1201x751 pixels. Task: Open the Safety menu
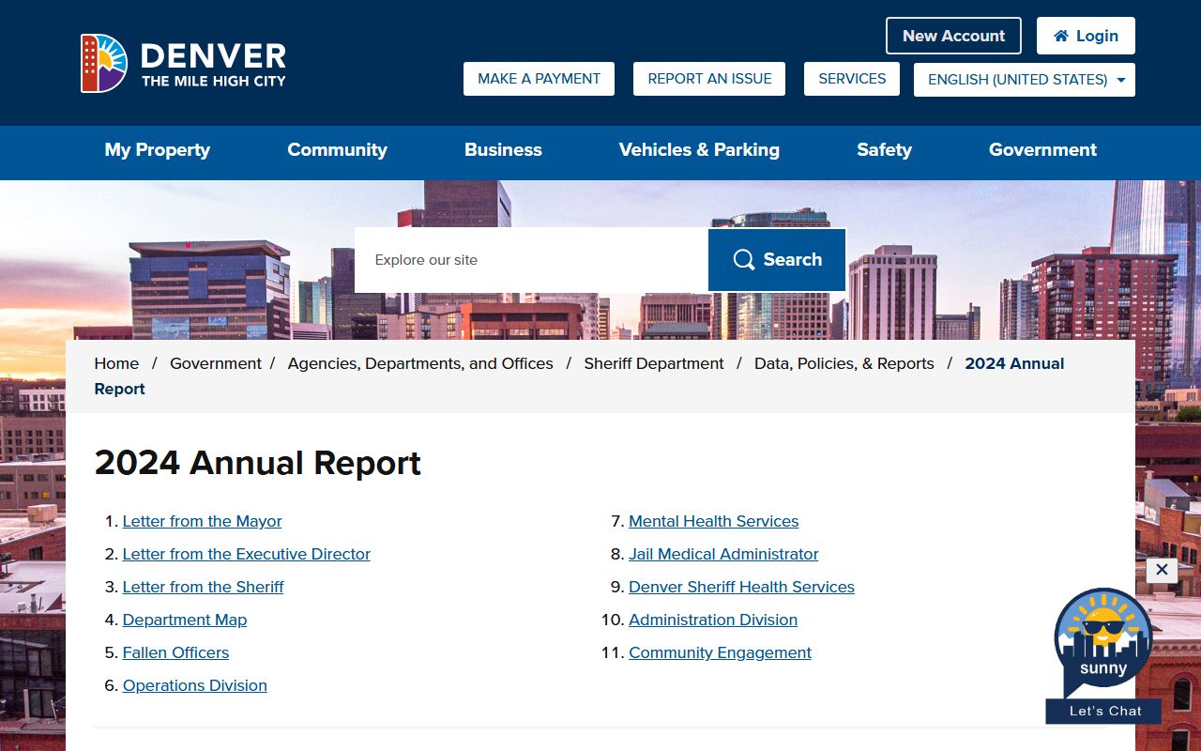[884, 150]
